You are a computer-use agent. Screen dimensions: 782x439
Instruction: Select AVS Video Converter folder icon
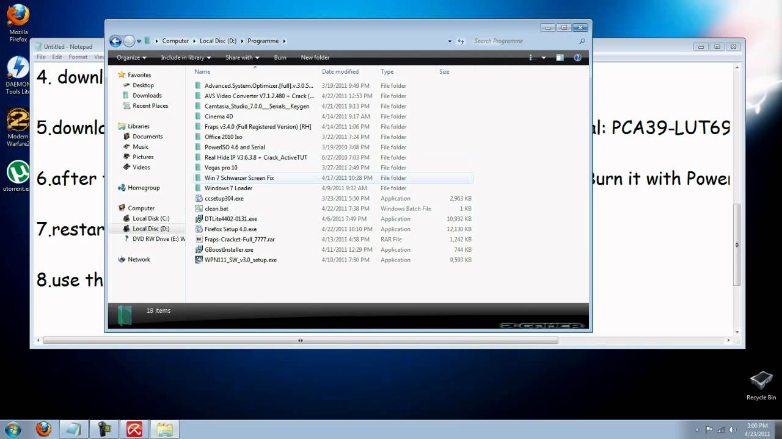198,96
